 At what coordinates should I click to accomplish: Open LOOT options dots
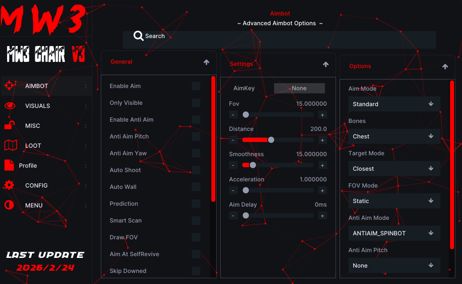pos(86,146)
